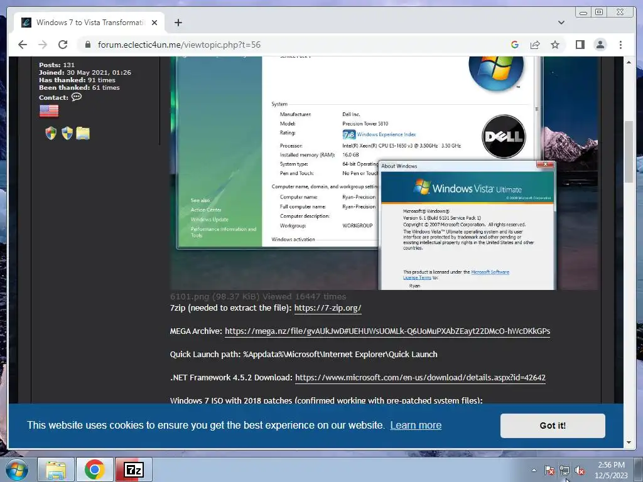Bookmark this tab with the star icon
This screenshot has width=643, height=482.
[555, 45]
